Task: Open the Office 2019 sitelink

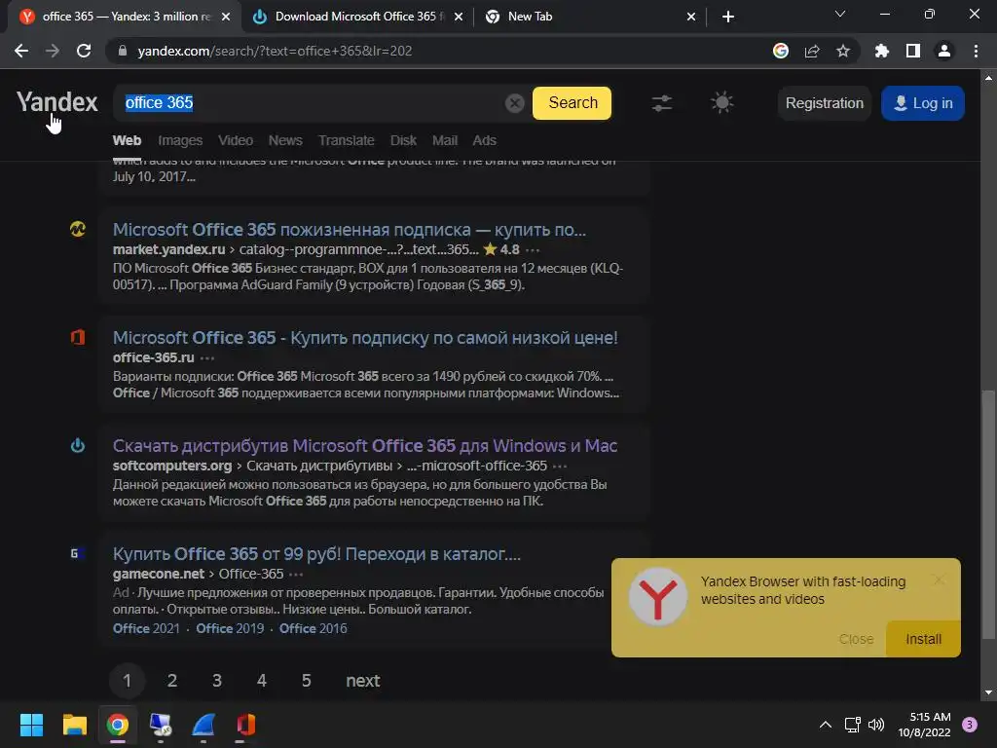Action: [230, 628]
